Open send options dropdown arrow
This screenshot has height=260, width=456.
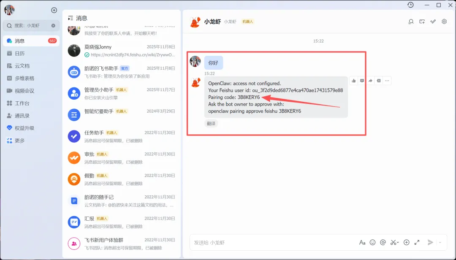[440, 243]
